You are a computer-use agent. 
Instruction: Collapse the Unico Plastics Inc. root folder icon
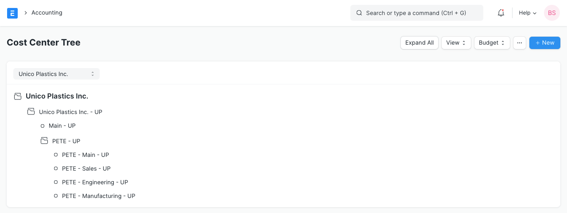(x=18, y=96)
